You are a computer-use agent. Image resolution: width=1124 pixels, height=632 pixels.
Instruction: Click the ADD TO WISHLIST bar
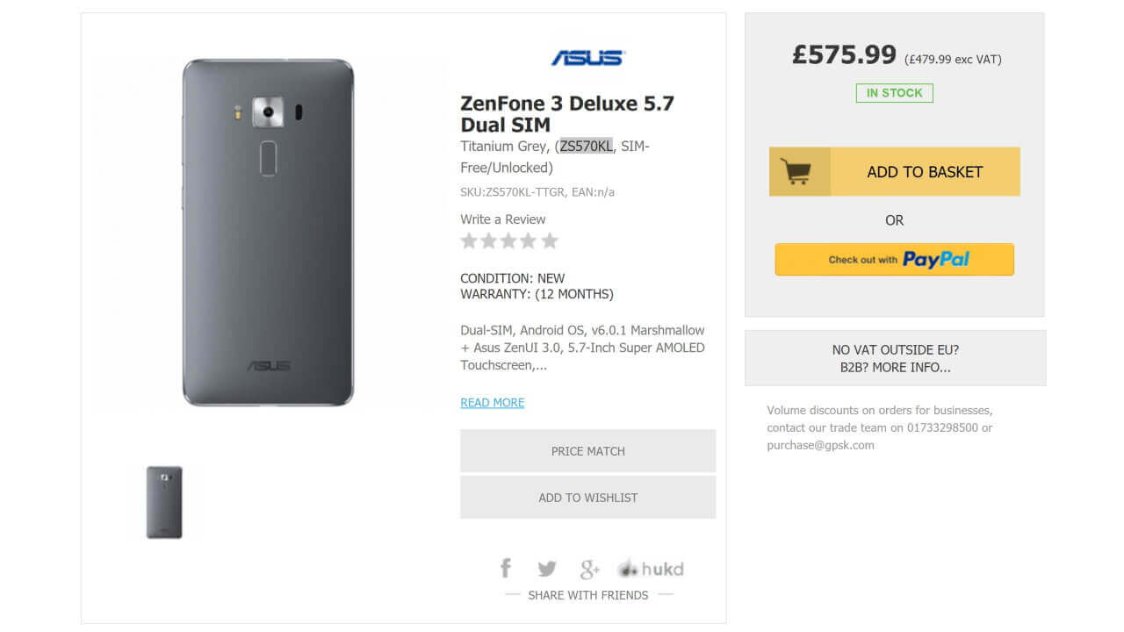587,497
